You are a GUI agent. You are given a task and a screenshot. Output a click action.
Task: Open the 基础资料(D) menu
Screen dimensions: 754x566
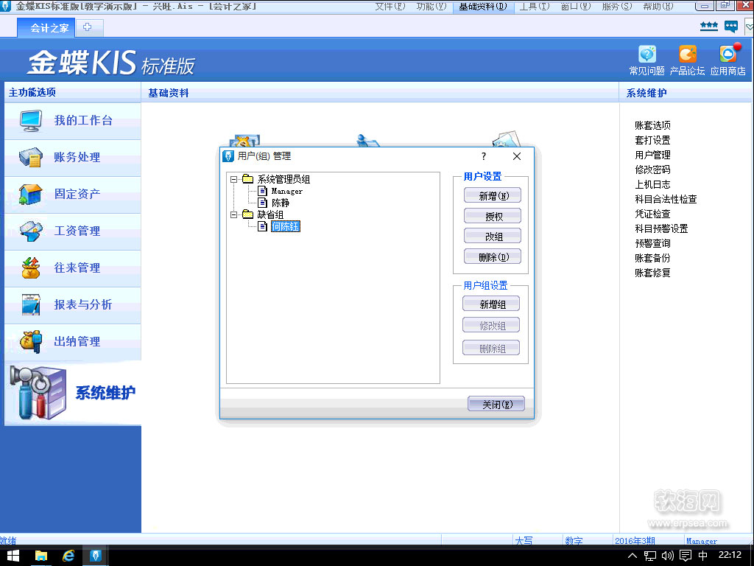click(483, 6)
